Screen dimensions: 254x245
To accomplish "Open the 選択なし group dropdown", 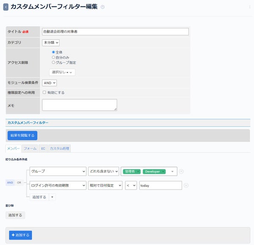I will point(62,72).
